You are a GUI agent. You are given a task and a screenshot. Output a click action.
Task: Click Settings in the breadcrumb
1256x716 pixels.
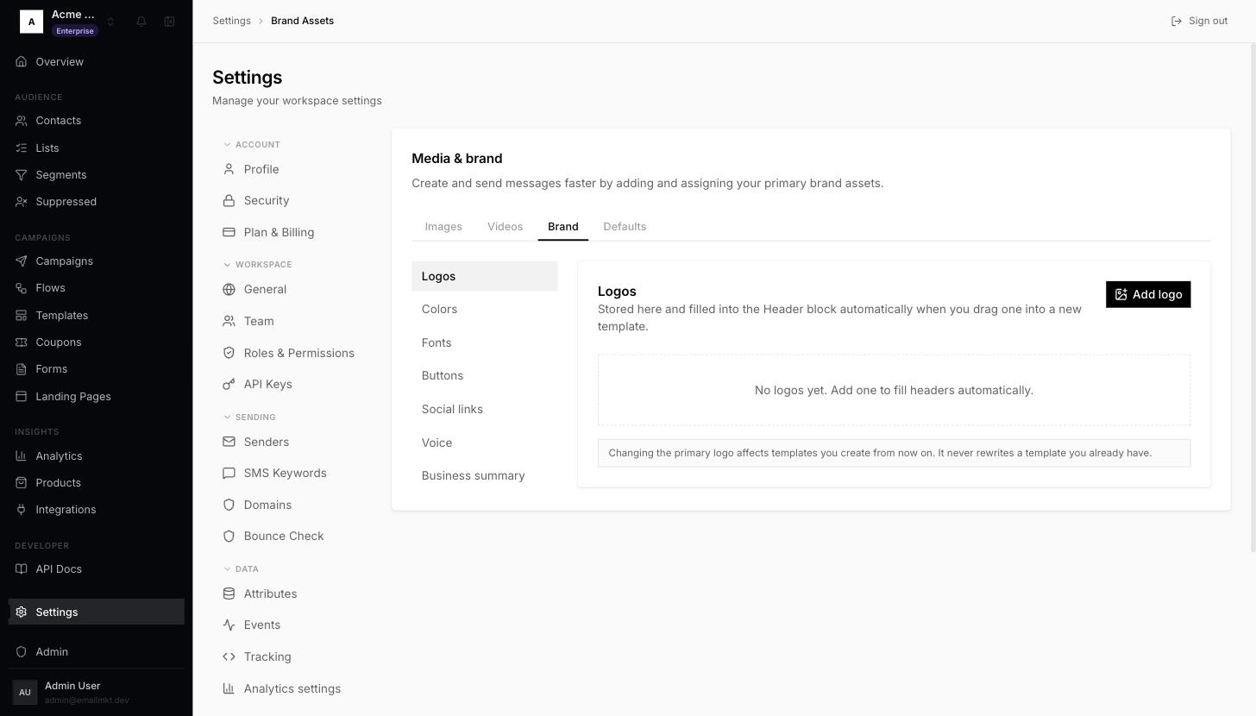tap(232, 21)
